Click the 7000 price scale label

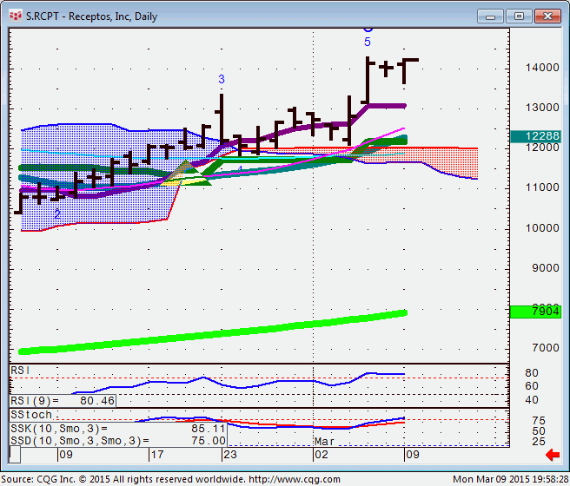coord(546,348)
